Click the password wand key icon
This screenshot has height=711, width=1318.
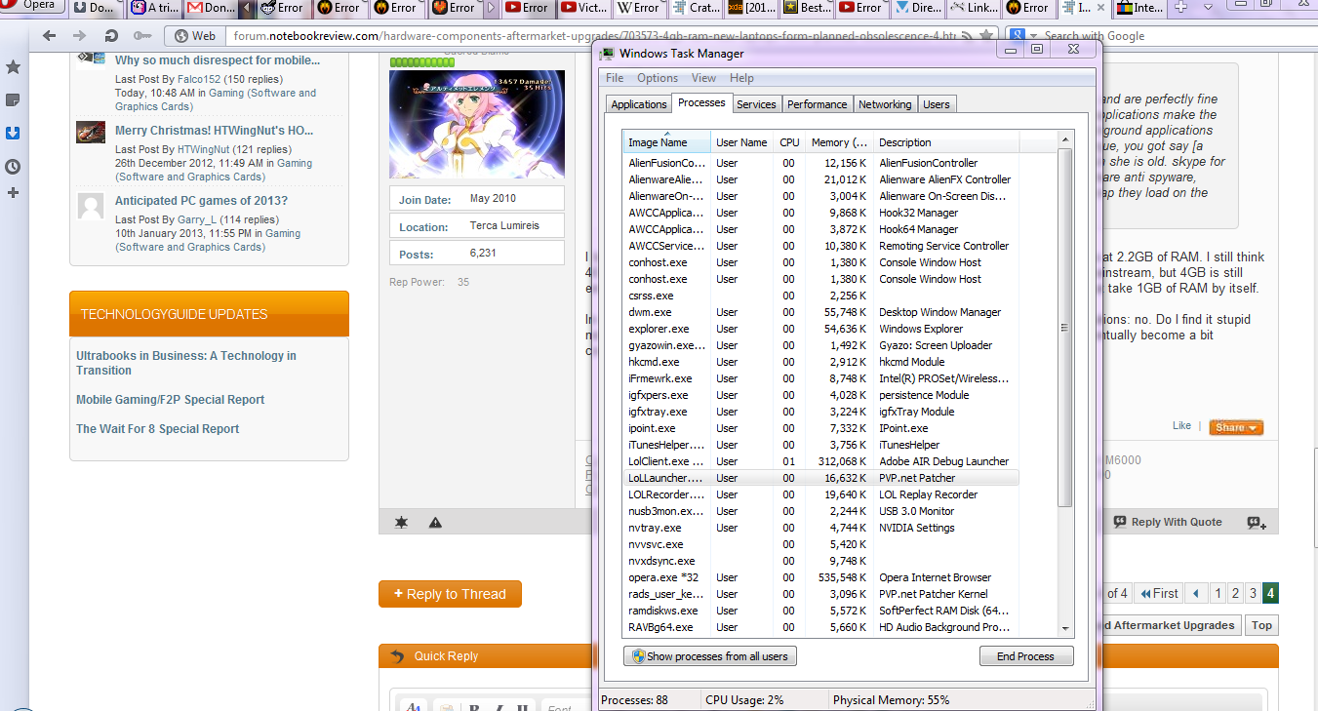[142, 36]
